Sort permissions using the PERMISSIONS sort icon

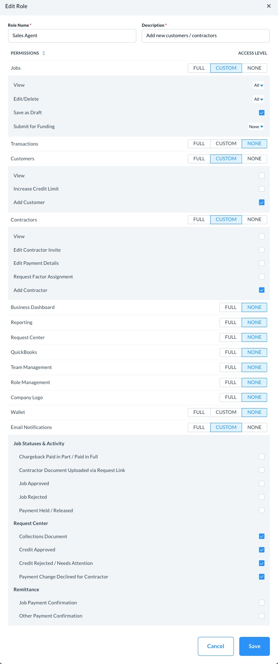44,53
